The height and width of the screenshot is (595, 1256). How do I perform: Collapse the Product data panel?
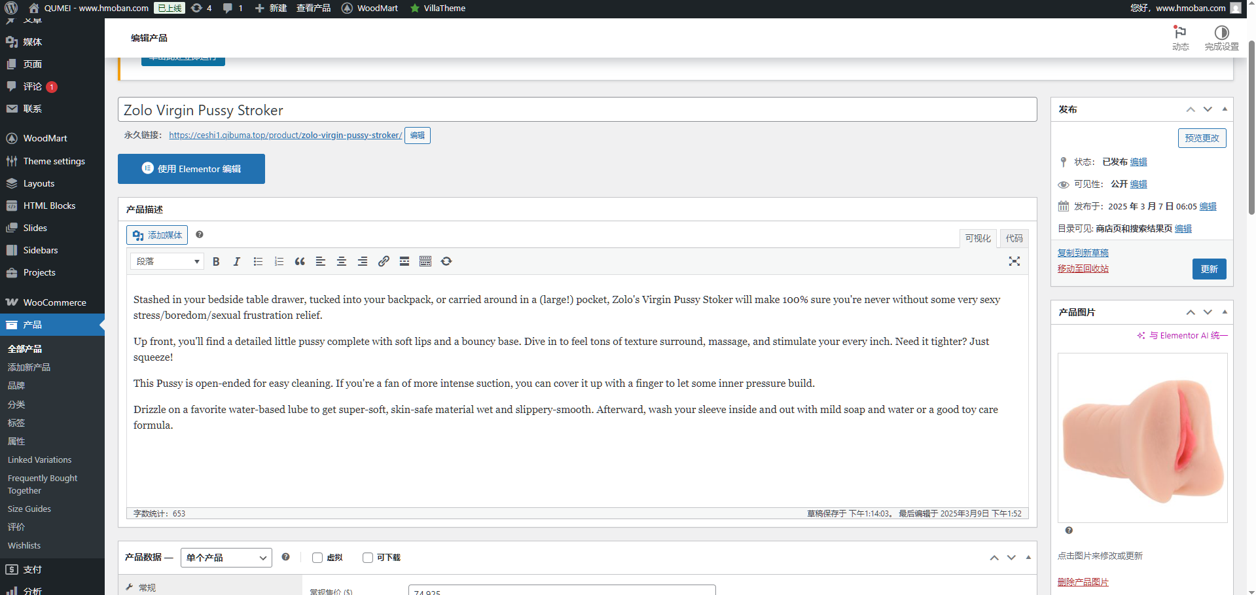point(1028,558)
